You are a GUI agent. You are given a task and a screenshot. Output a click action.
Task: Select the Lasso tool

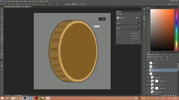2,14
